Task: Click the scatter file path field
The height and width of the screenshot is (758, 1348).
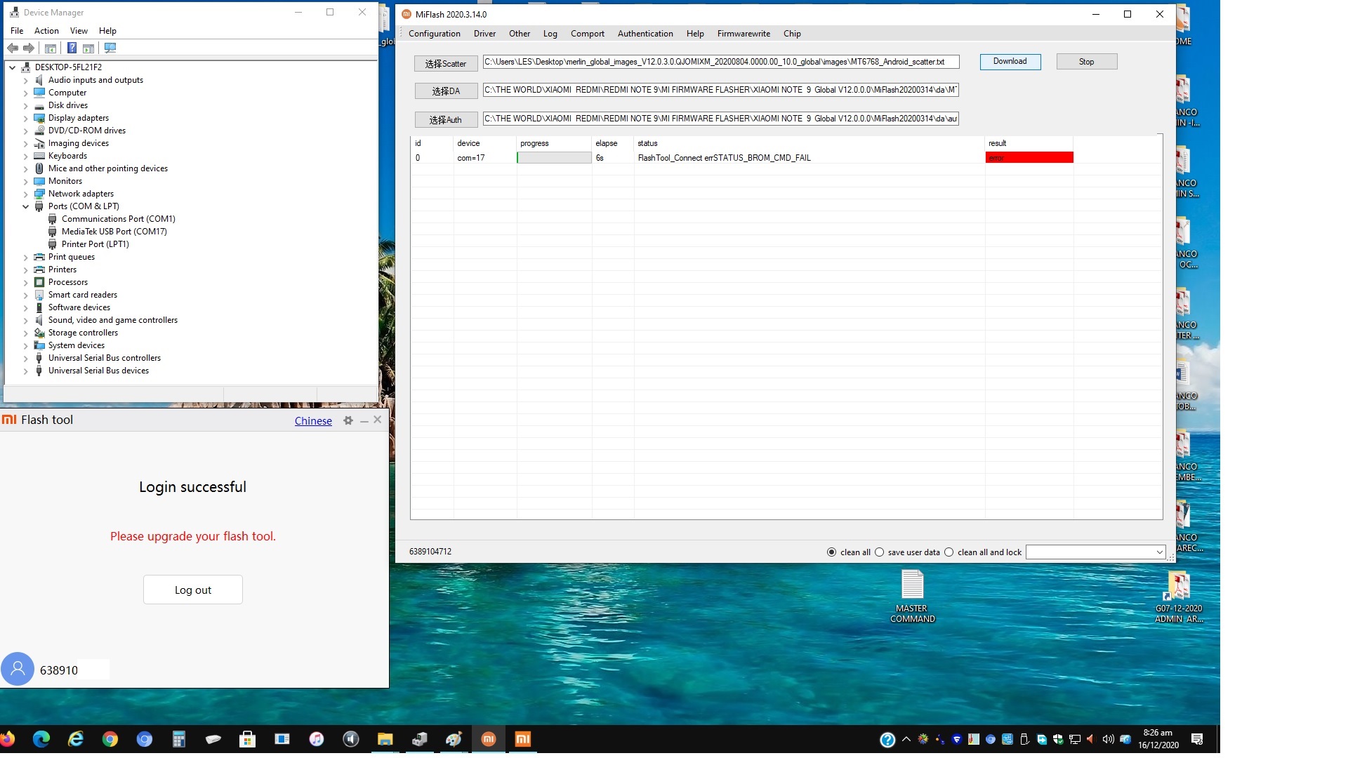Action: click(720, 62)
